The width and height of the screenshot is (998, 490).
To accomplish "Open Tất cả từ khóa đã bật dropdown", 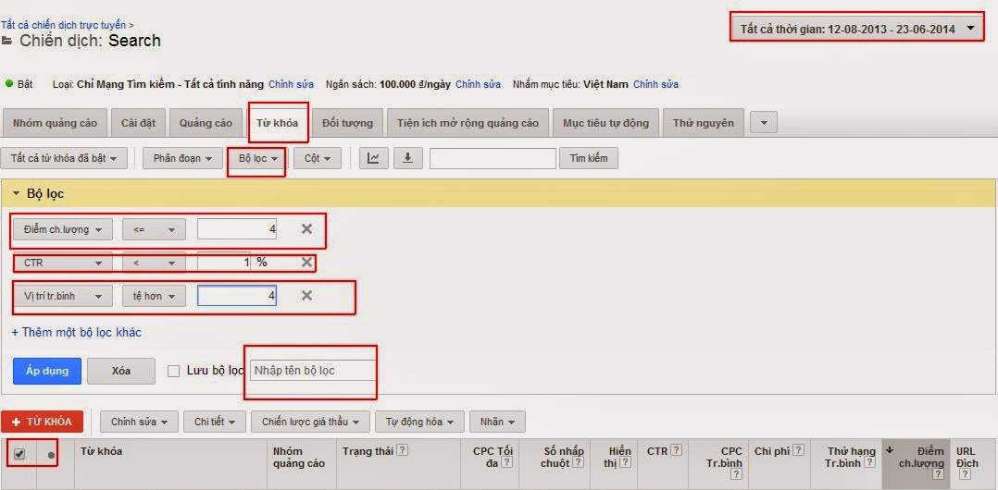I will pos(64,158).
